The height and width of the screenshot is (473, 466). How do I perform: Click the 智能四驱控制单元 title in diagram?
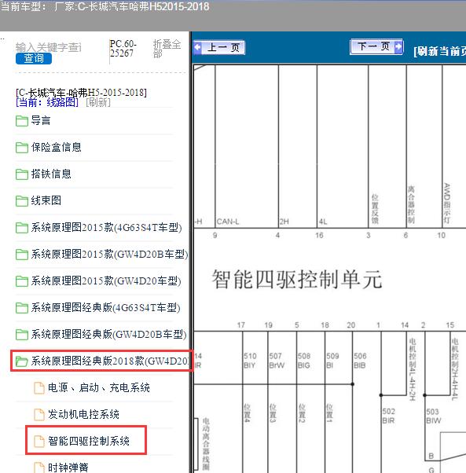click(x=297, y=280)
